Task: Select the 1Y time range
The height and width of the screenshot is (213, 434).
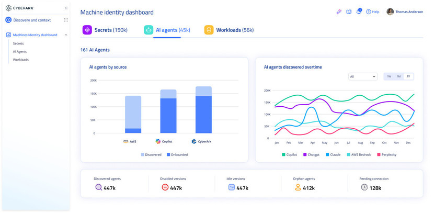Action: click(408, 76)
